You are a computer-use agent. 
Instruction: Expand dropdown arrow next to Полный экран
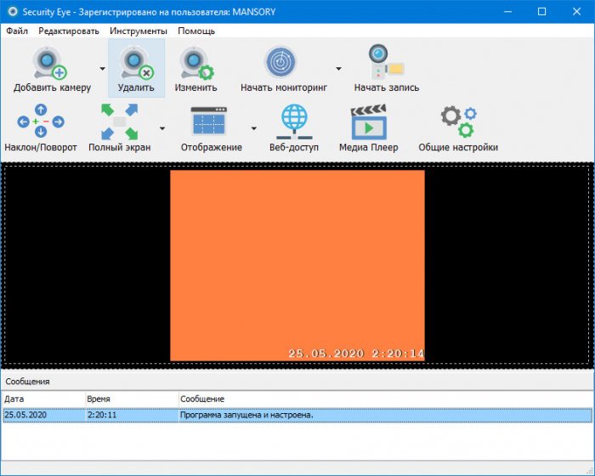[x=161, y=128]
